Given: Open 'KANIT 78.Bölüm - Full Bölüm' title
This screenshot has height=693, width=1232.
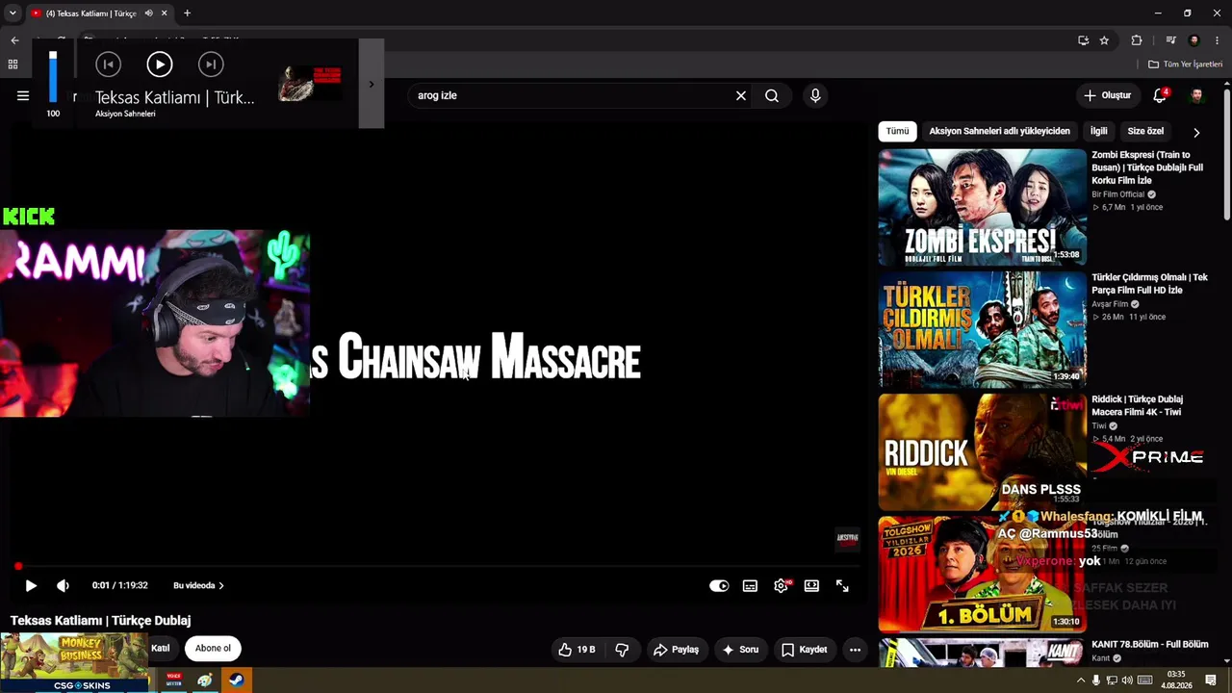Looking at the screenshot, I should click(x=1149, y=644).
